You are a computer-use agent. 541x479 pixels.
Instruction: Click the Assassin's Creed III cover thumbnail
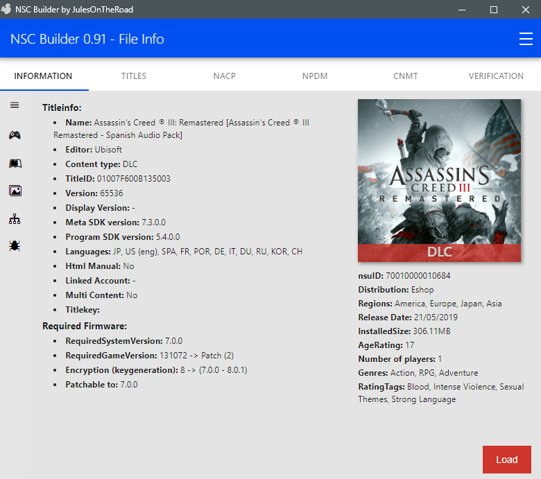[x=439, y=180]
